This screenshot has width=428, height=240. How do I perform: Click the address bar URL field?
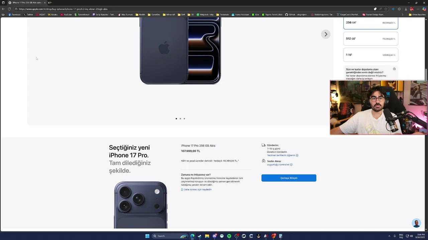point(194,9)
